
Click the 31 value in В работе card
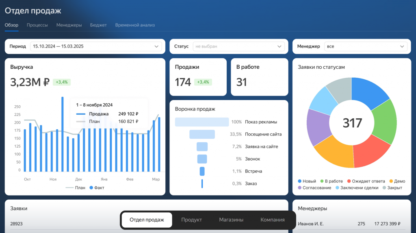(241, 82)
